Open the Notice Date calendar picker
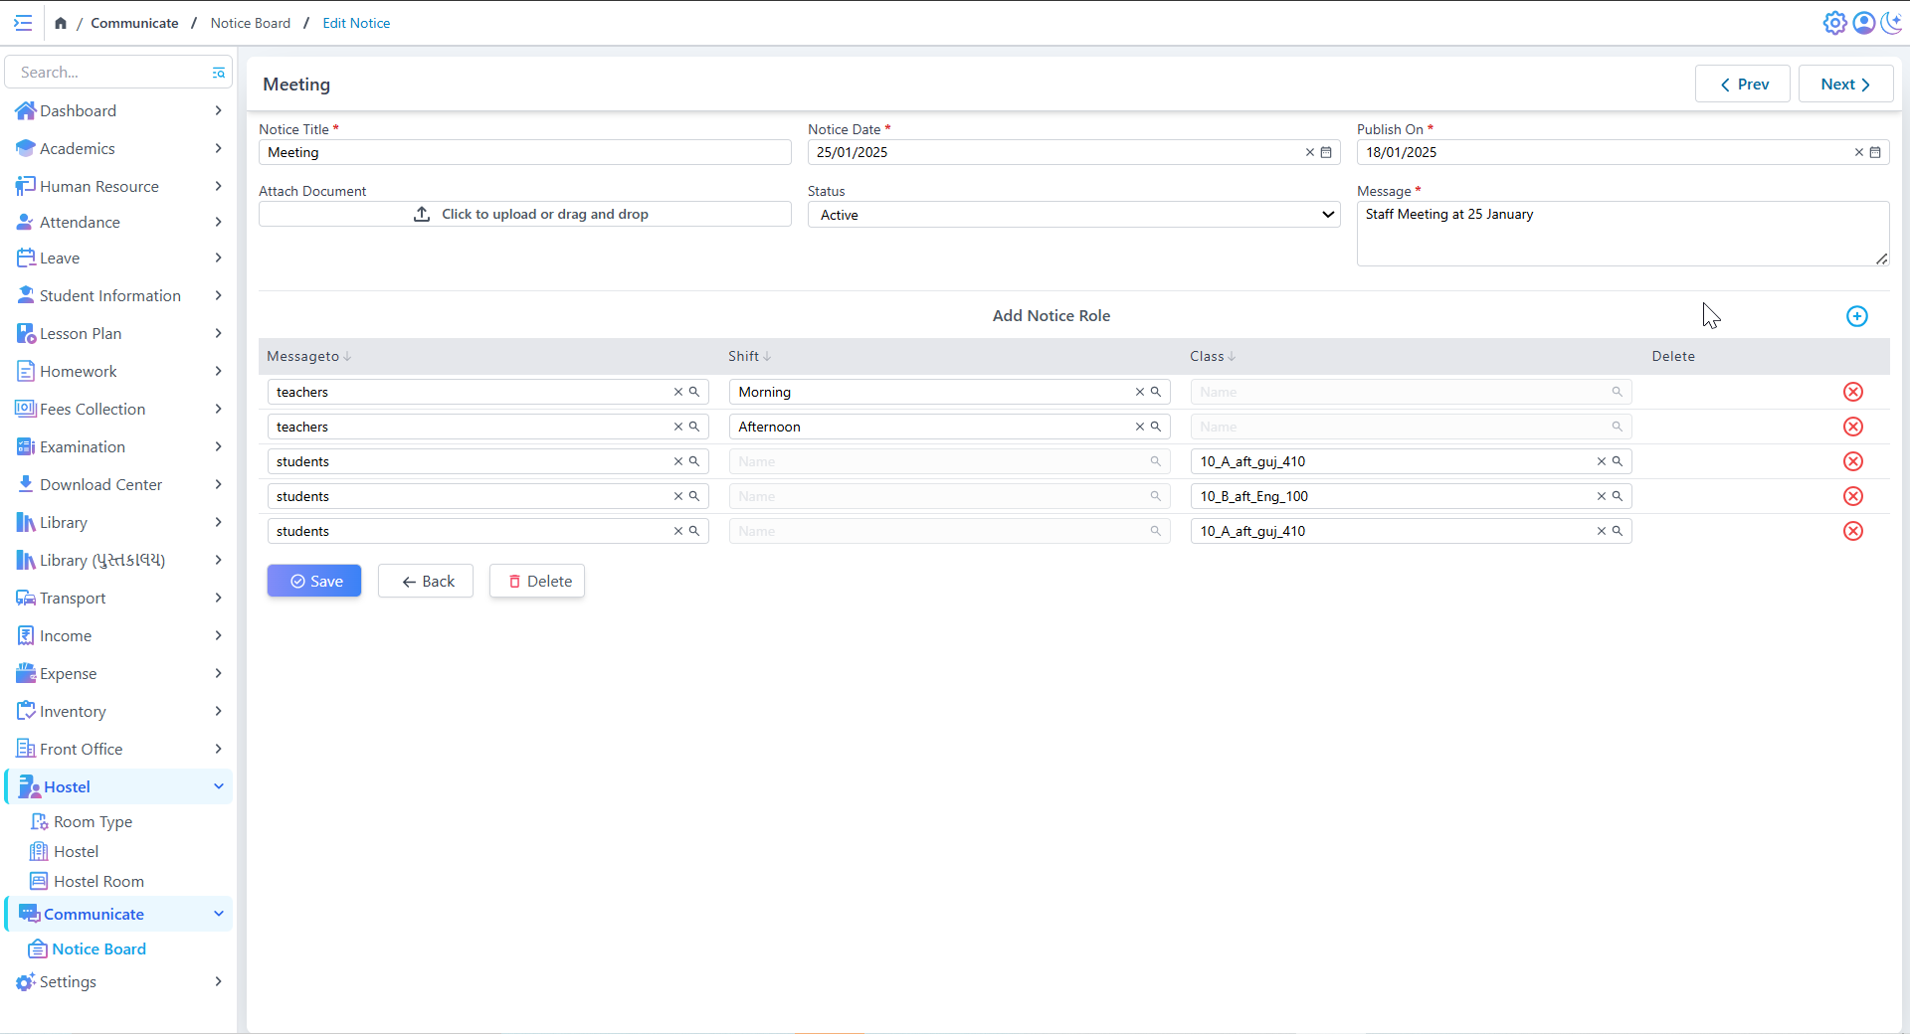The height and width of the screenshot is (1034, 1910). coord(1326,152)
